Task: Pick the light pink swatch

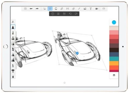Action: click(x=114, y=33)
